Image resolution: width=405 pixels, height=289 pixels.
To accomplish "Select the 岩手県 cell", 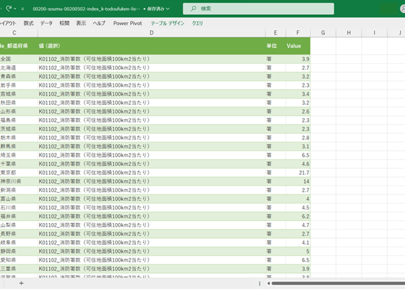I will pyautogui.click(x=19, y=85).
